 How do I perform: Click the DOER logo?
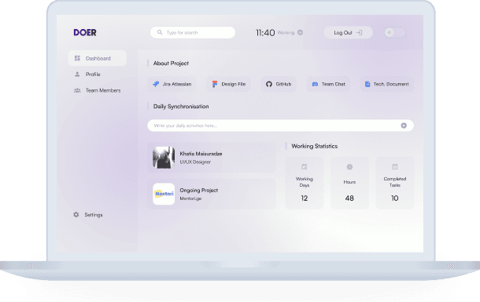click(85, 32)
